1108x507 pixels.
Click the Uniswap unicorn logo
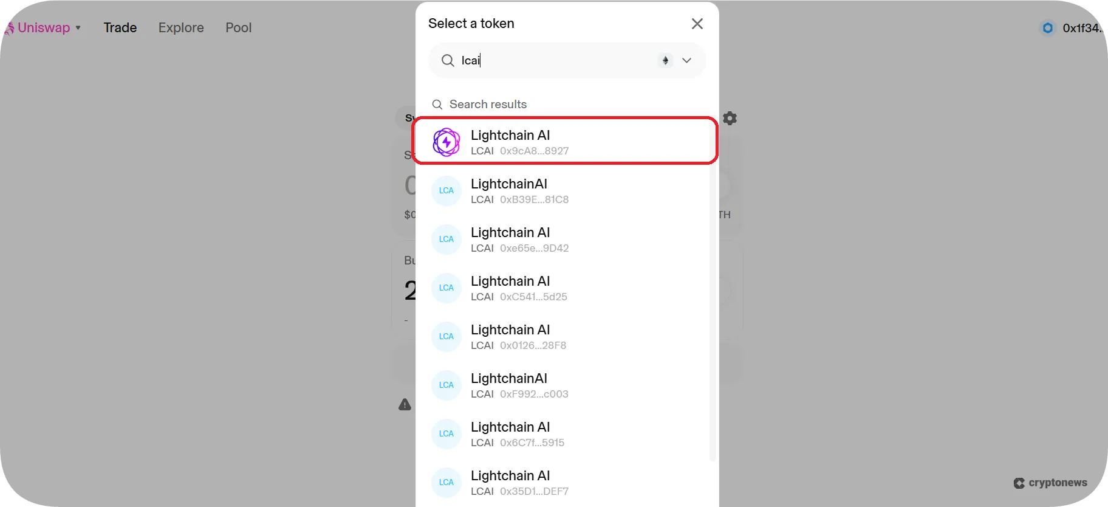click(x=9, y=28)
